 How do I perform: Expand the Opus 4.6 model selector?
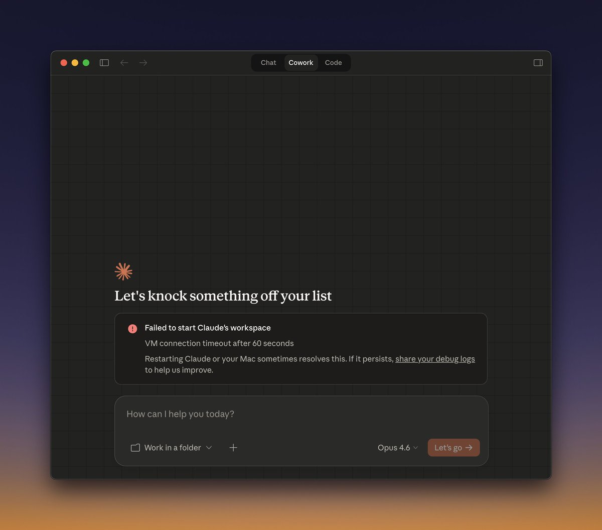click(x=398, y=448)
